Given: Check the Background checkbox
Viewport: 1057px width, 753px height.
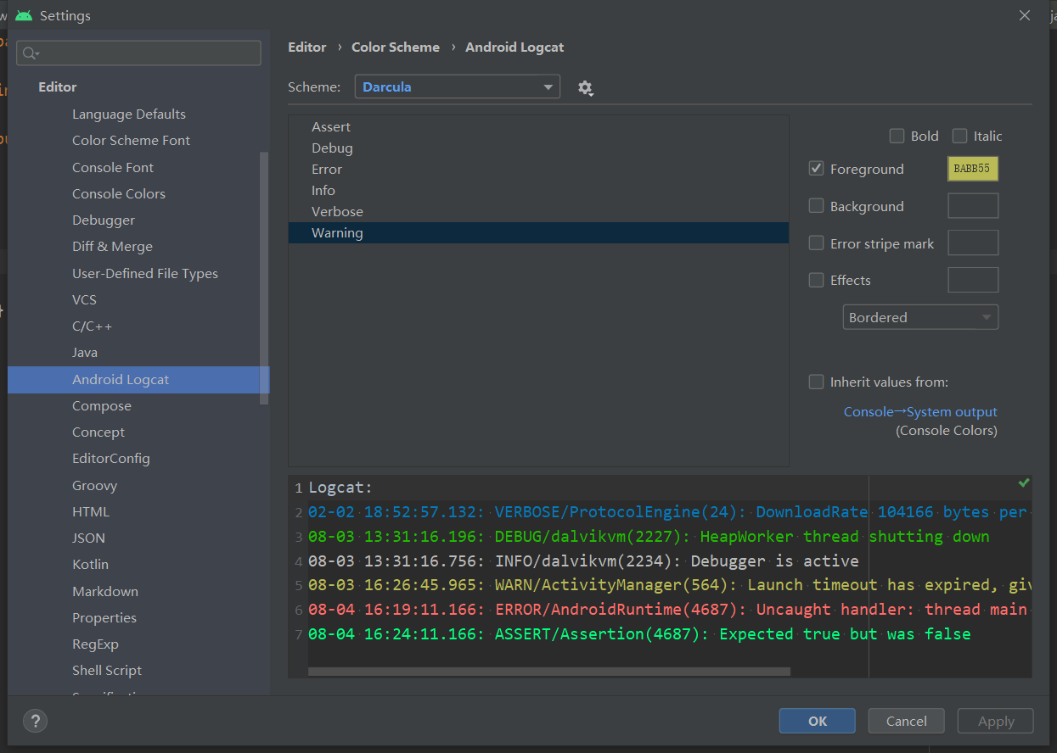Looking at the screenshot, I should (816, 205).
